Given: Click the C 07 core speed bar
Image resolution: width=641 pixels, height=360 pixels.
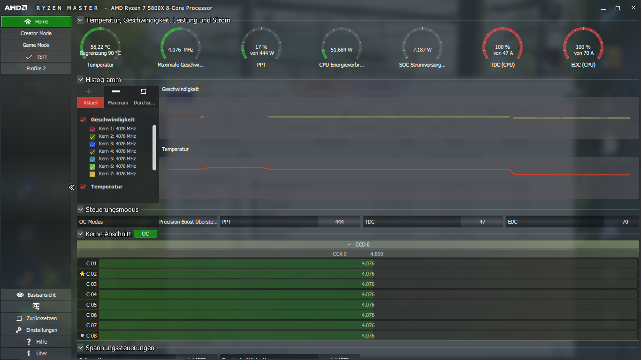Looking at the screenshot, I should 368,325.
